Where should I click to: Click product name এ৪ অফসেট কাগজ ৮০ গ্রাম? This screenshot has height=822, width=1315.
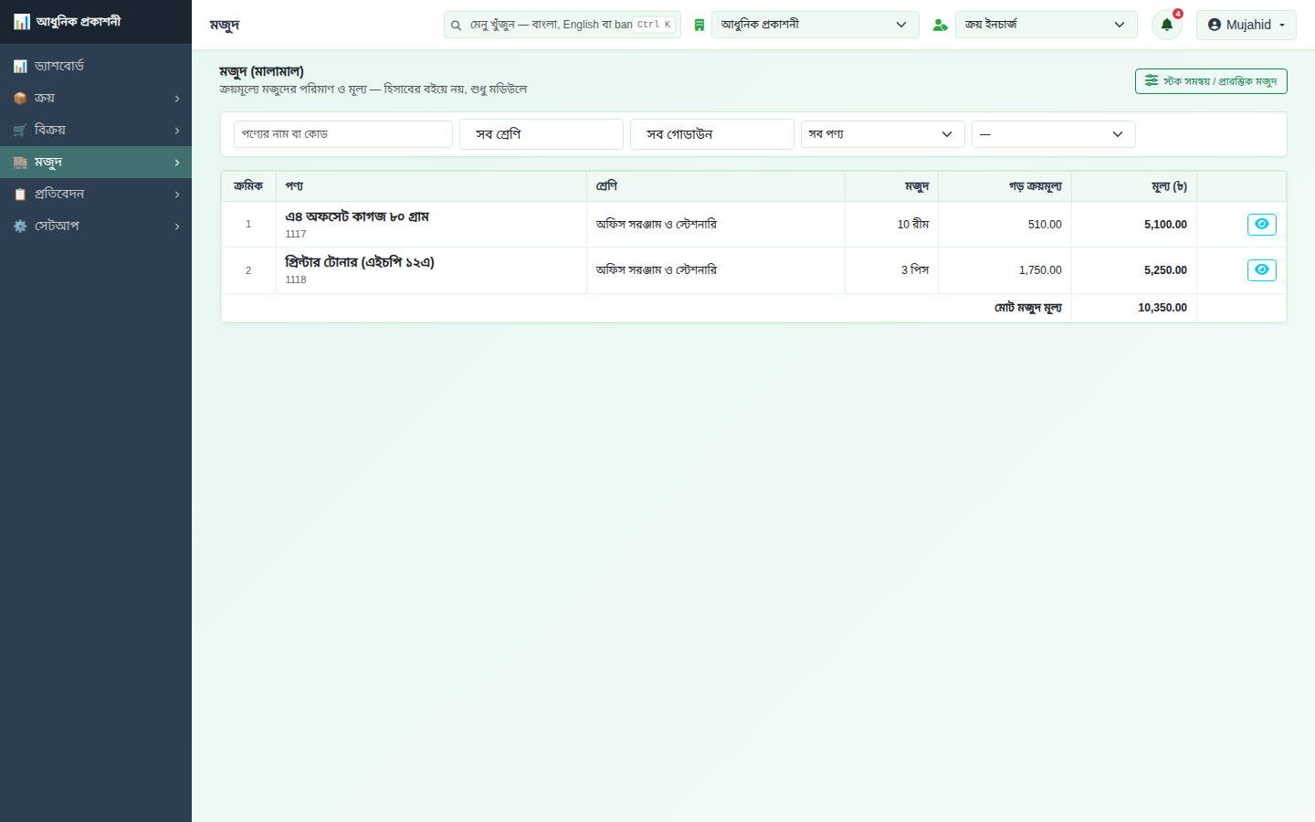[357, 216]
